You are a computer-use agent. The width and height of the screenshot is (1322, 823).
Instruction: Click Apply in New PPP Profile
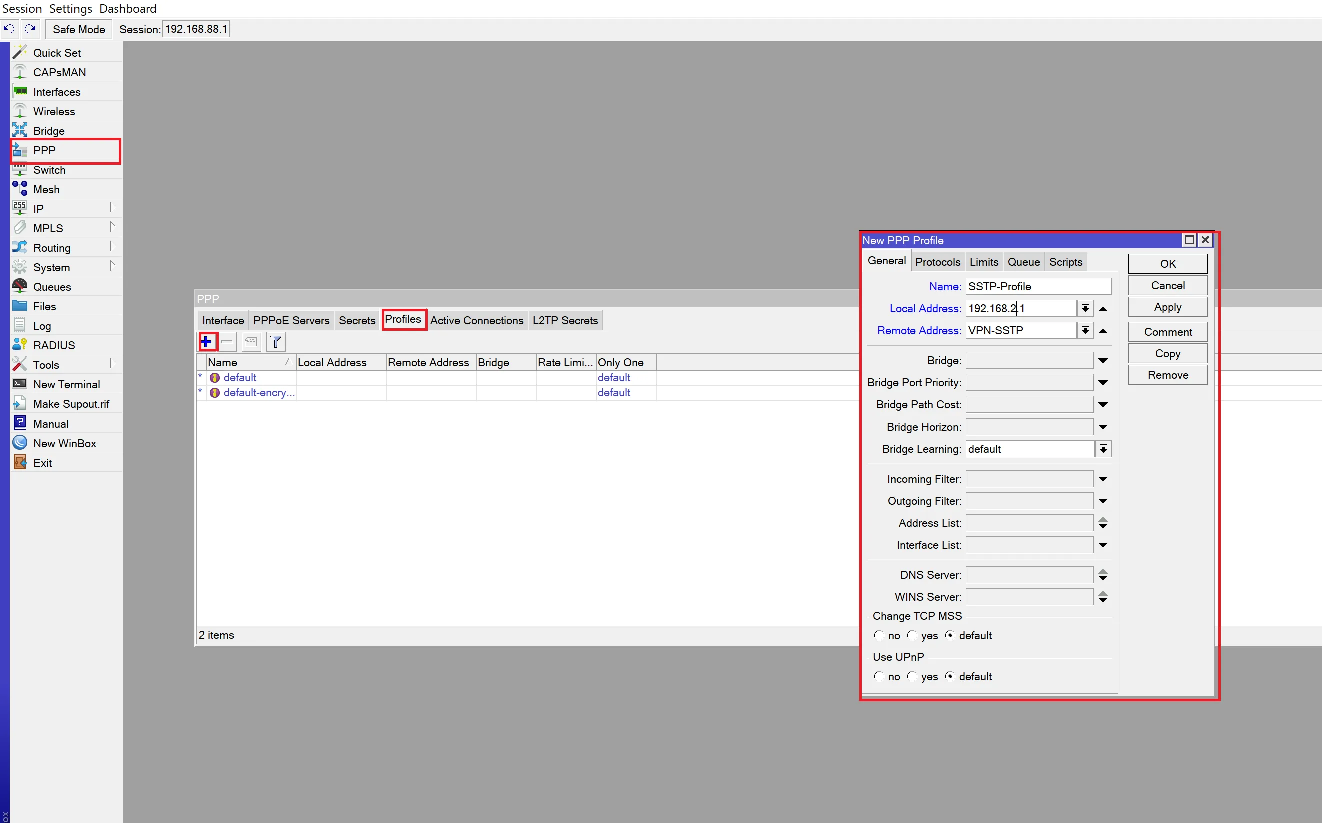[x=1168, y=307]
